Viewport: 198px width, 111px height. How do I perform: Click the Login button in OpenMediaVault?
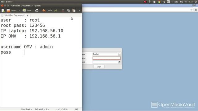pos(99,67)
